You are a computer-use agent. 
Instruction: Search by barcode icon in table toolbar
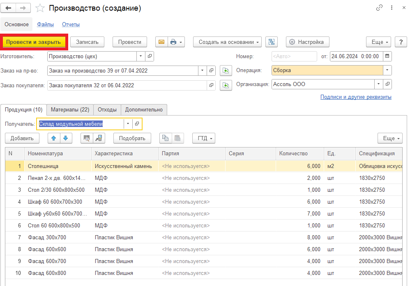click(87, 138)
